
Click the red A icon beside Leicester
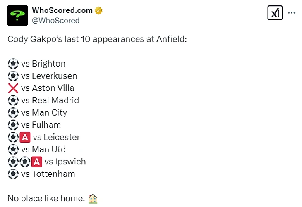point(25,137)
